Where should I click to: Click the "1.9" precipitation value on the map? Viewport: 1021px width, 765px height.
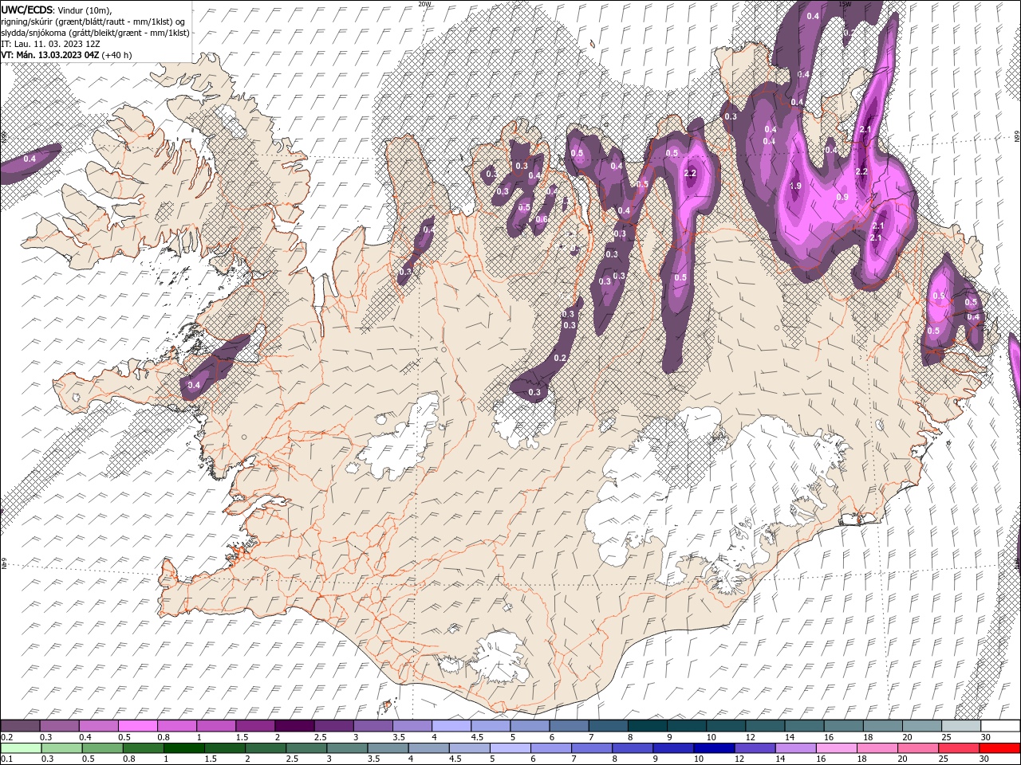tap(795, 186)
